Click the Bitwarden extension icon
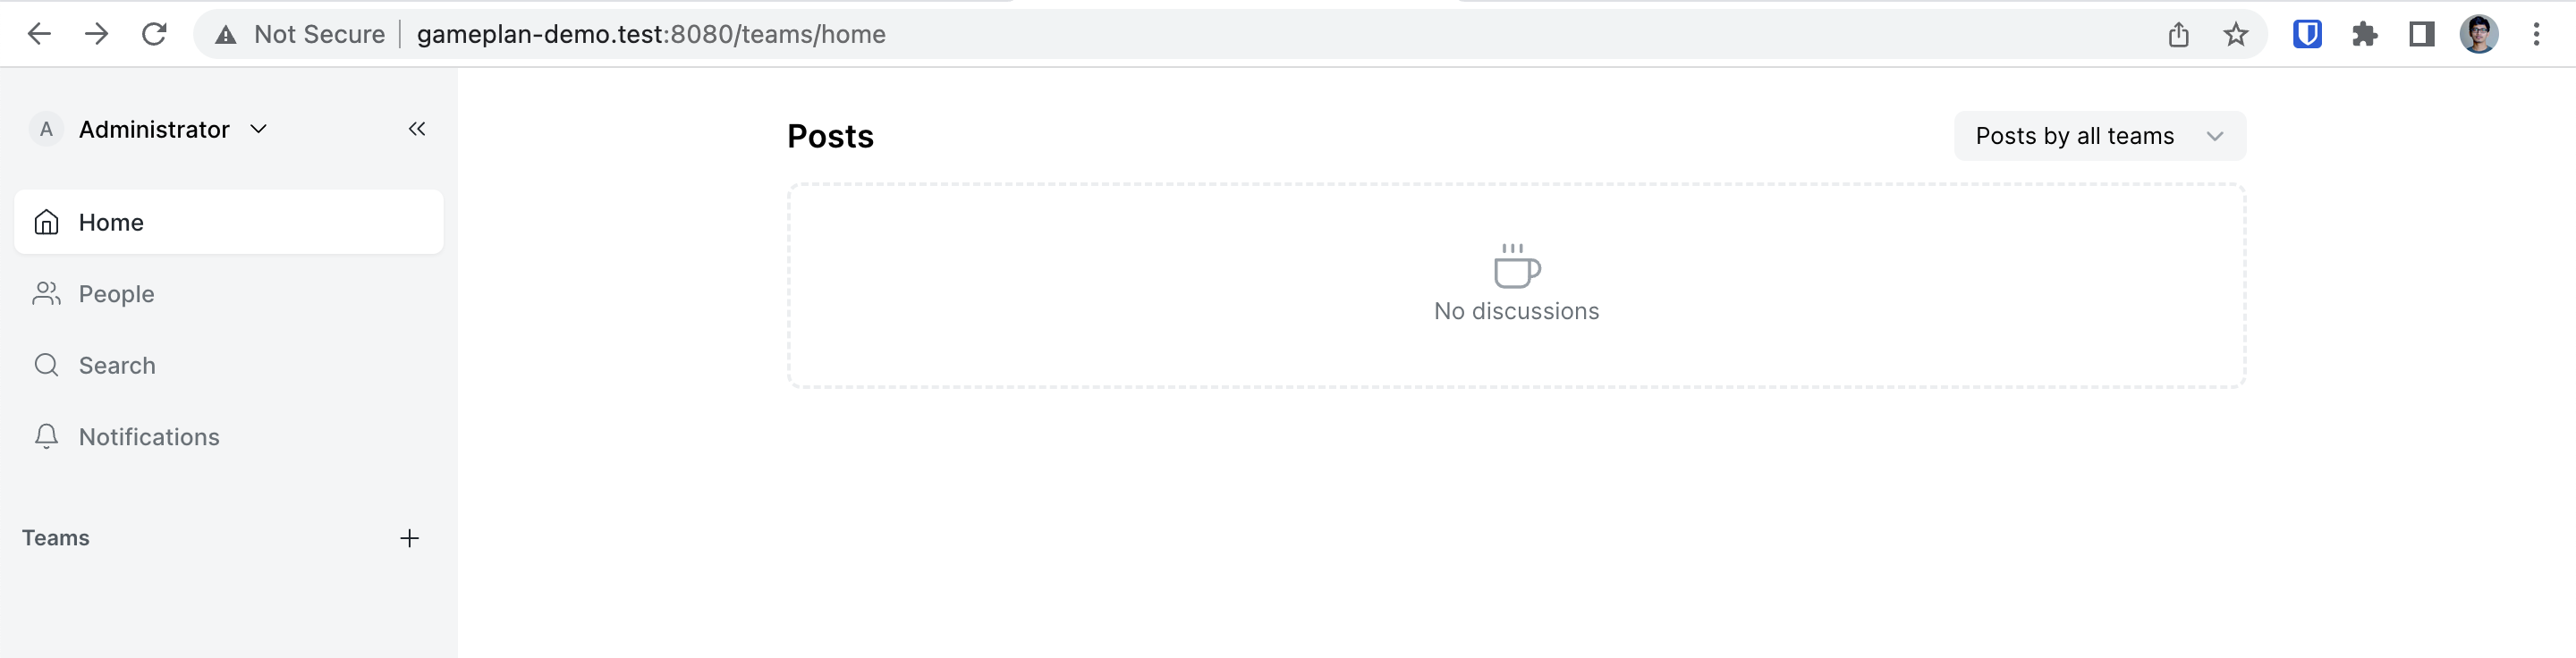Image resolution: width=2576 pixels, height=658 pixels. [x=2307, y=33]
